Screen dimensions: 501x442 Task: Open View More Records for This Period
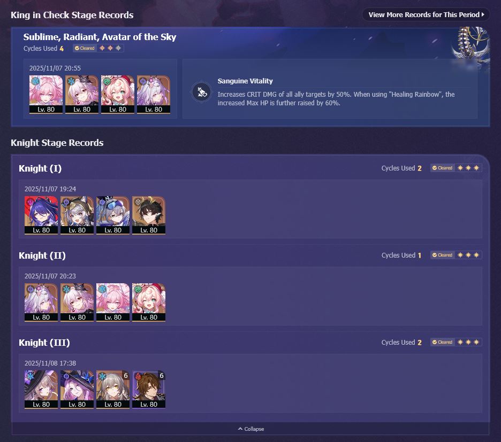(426, 14)
